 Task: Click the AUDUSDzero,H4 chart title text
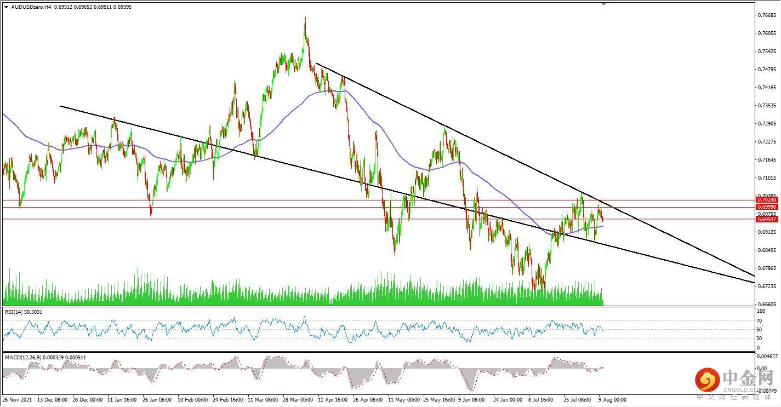pyautogui.click(x=31, y=7)
